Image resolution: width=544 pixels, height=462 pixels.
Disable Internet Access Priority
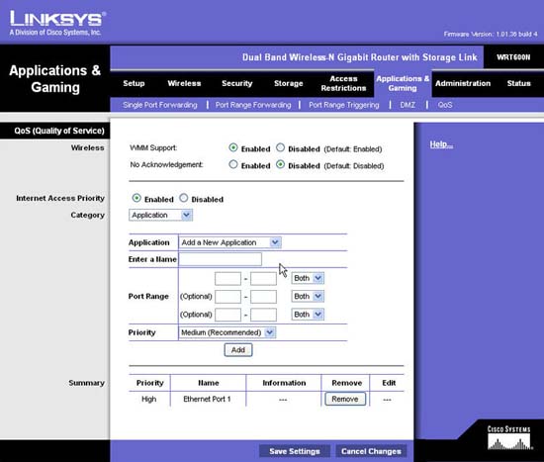click(x=184, y=198)
